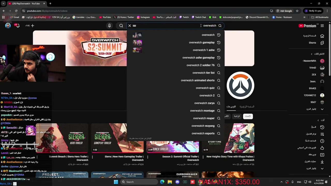The image size is (331, 186).
Task: Open NasserMhh subscription channel
Action: (x=313, y=61)
